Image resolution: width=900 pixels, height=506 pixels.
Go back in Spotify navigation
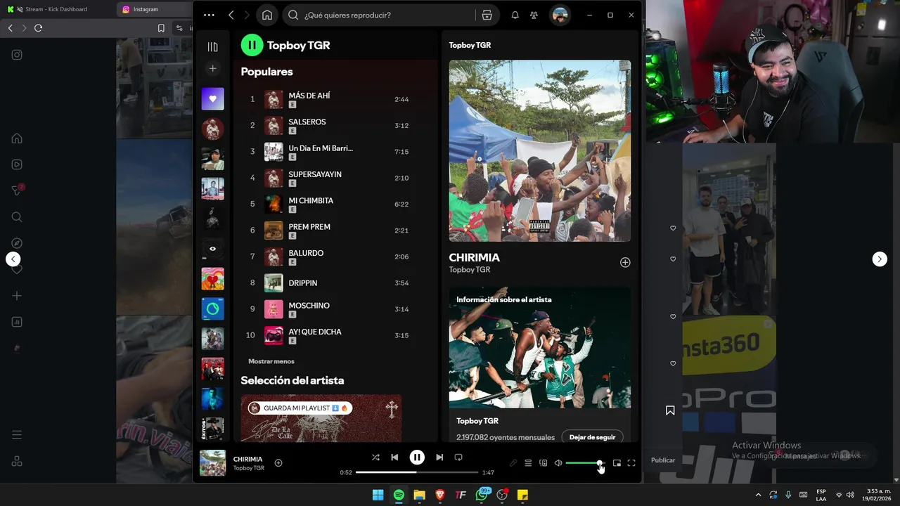click(231, 15)
